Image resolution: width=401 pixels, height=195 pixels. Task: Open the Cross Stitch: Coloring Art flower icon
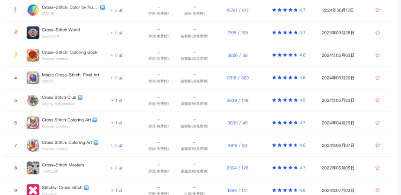(33, 145)
